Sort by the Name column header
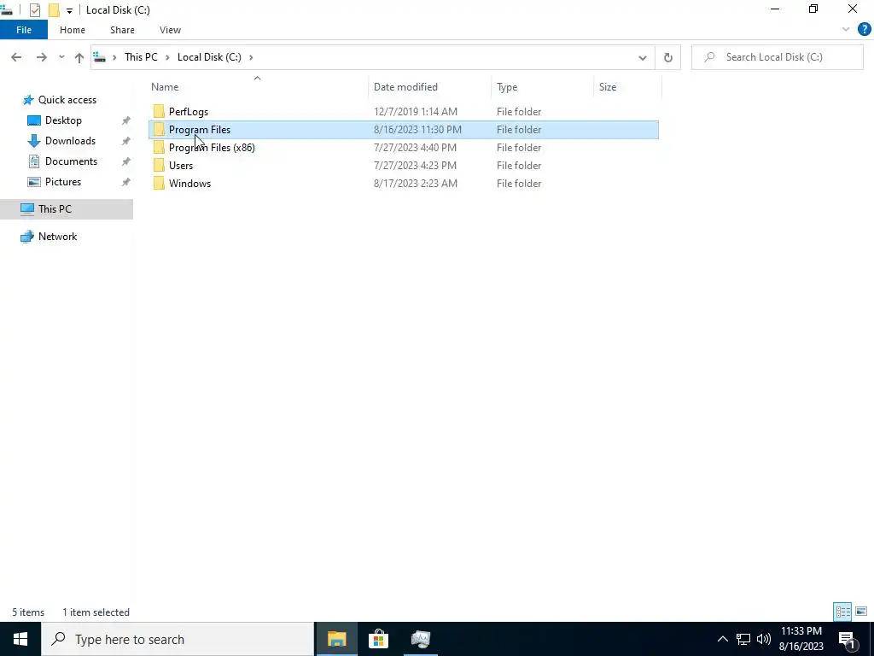The width and height of the screenshot is (874, 656). point(259,87)
